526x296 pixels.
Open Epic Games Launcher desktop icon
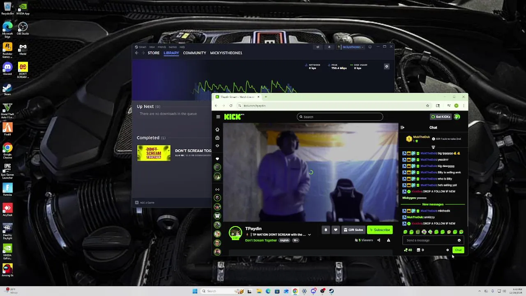[7, 171]
